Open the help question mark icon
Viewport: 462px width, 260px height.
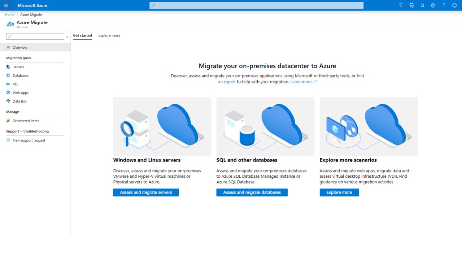point(444,5)
